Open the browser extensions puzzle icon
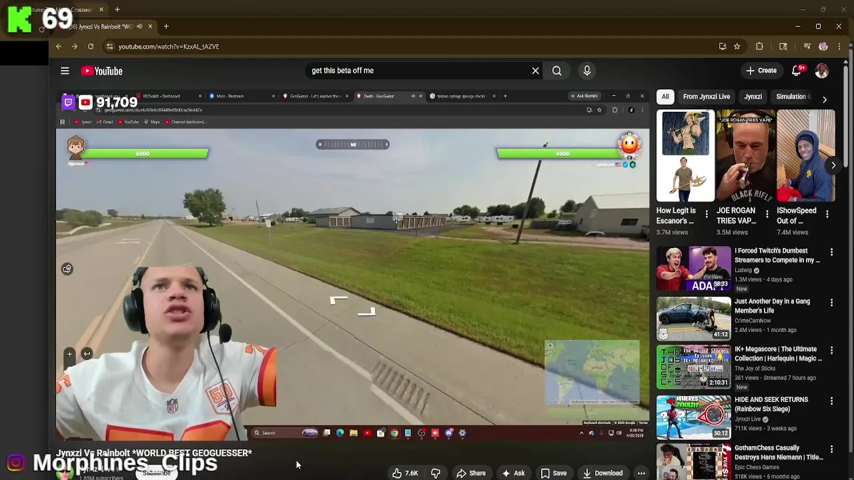 (759, 47)
